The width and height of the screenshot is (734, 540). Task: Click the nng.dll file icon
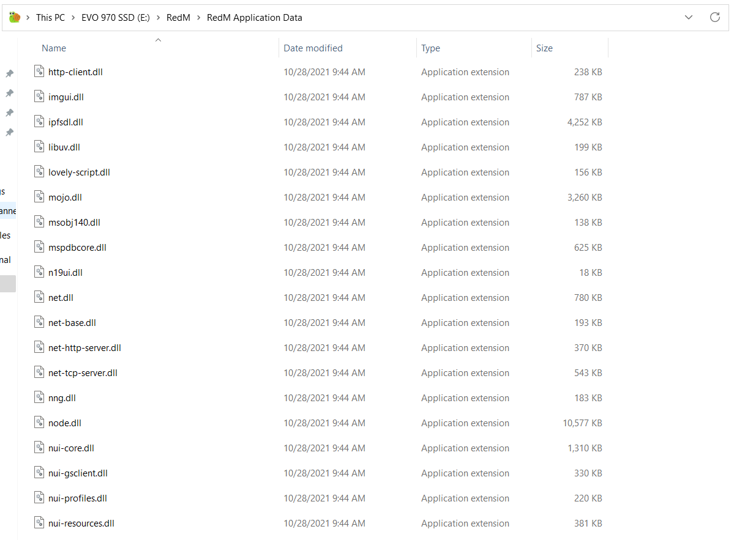coord(39,398)
